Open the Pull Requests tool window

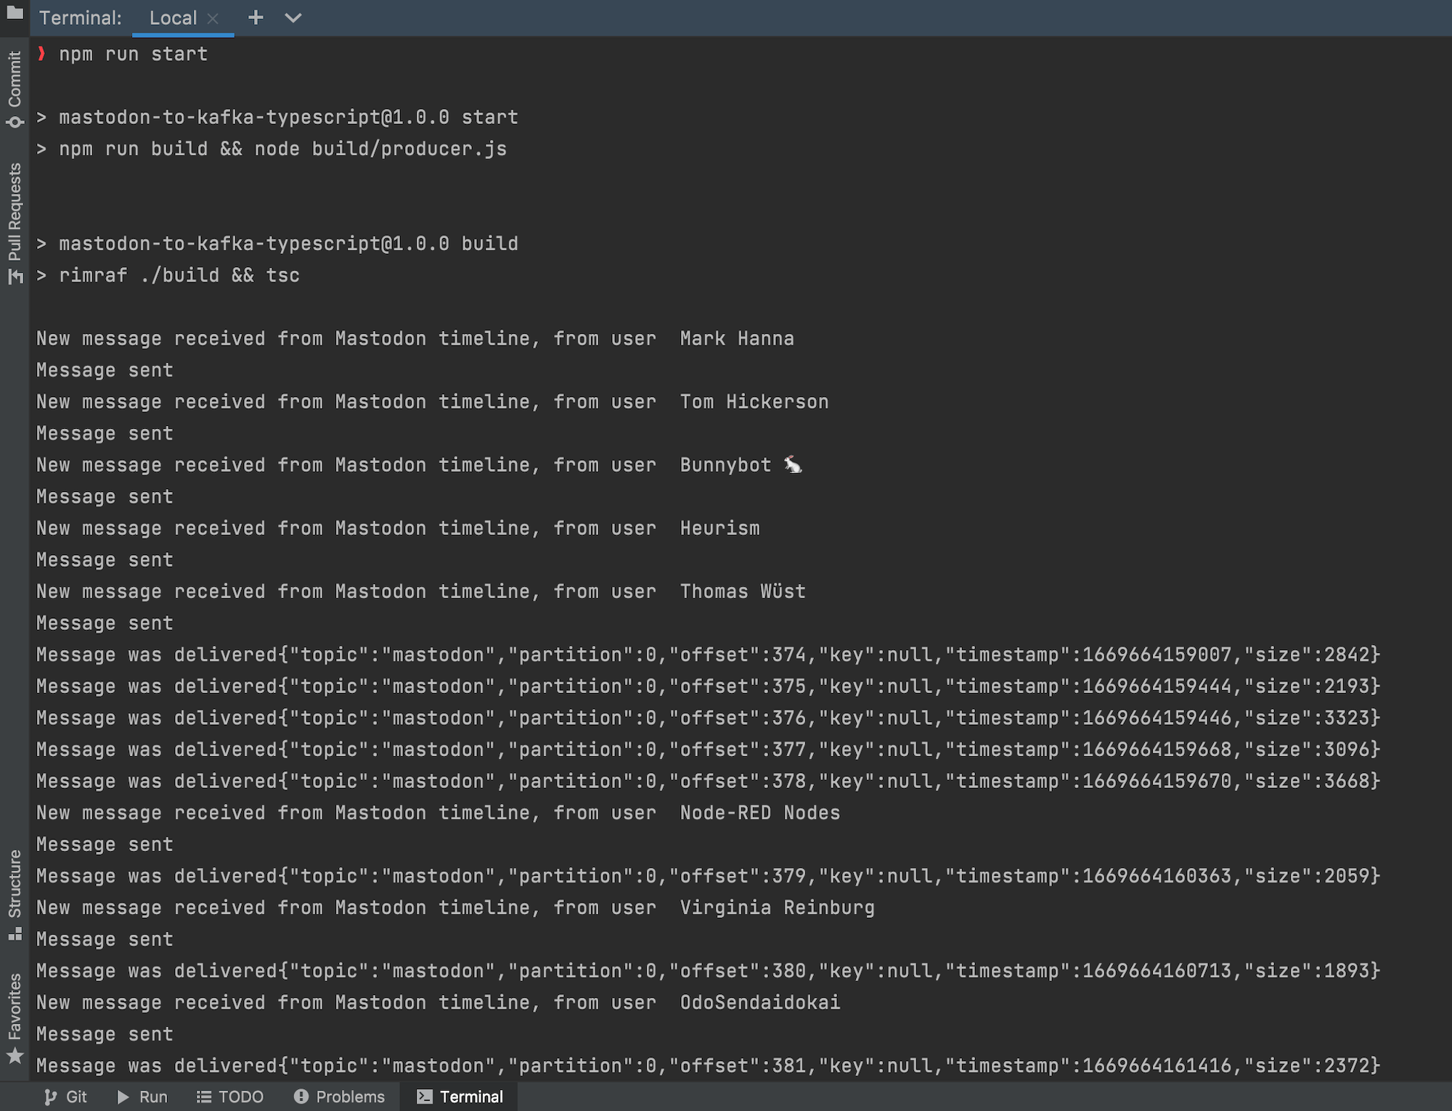(x=15, y=224)
